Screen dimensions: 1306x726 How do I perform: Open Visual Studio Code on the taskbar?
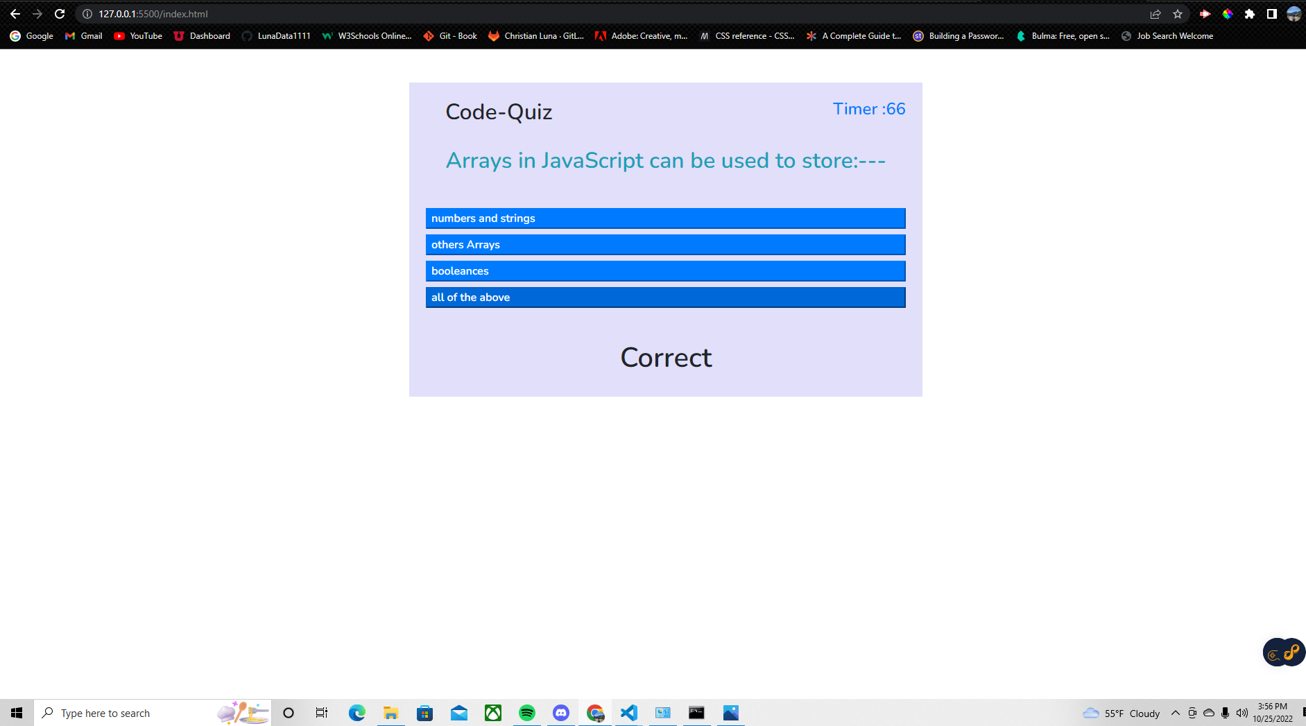pos(628,713)
